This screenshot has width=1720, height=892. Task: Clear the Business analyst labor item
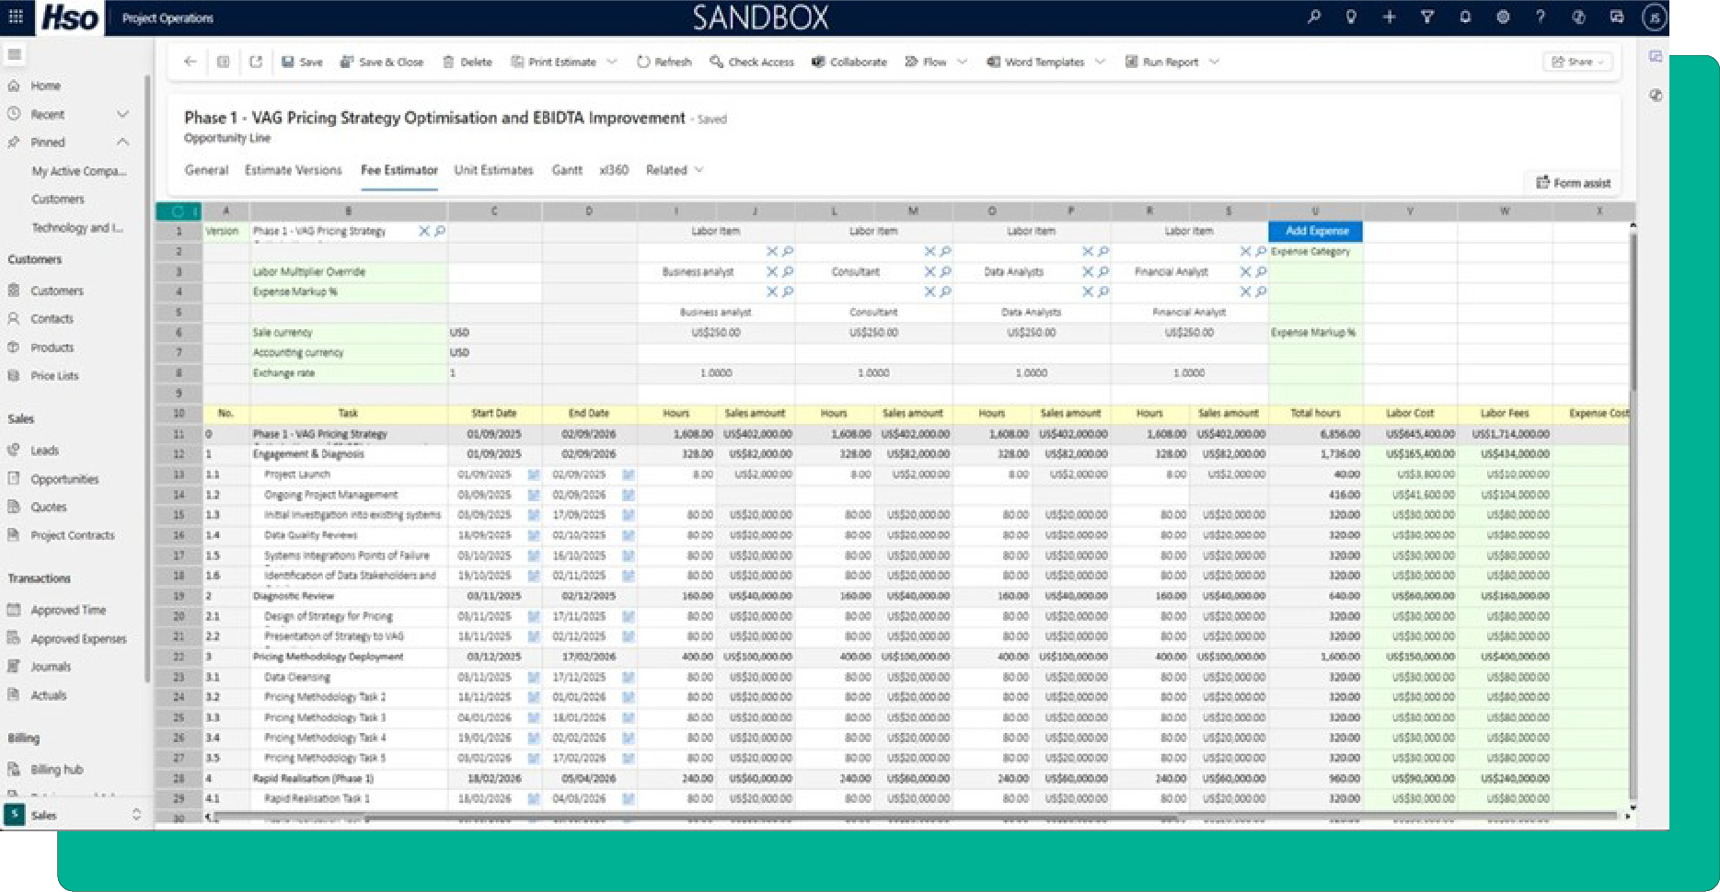click(772, 272)
